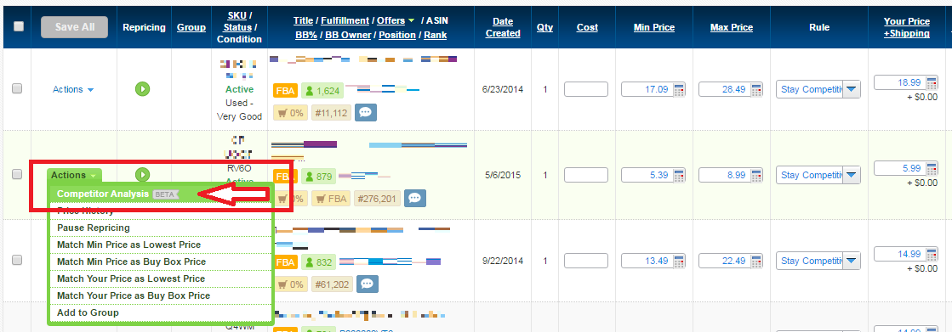Open comment bubble icon beside rank #276,201

(x=415, y=198)
